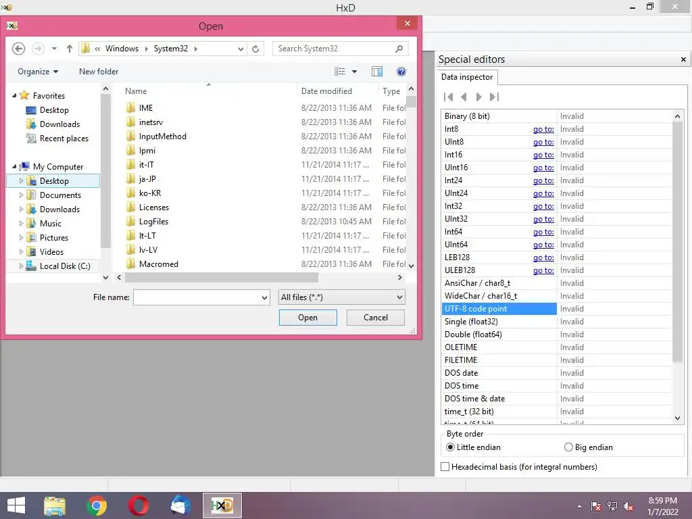
Task: Select Pictures under My Computer
Action: [54, 237]
